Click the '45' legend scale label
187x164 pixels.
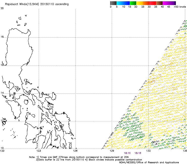169,7
